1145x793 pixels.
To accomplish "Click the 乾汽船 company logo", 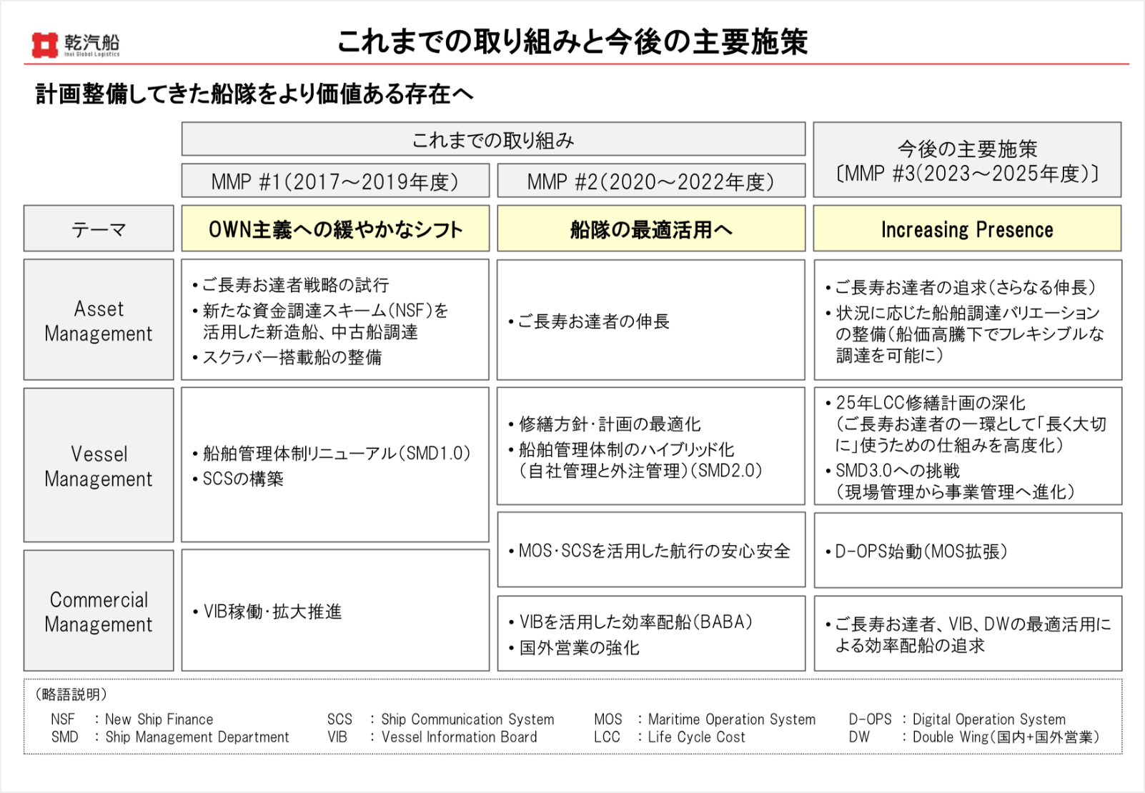I will pyautogui.click(x=76, y=44).
